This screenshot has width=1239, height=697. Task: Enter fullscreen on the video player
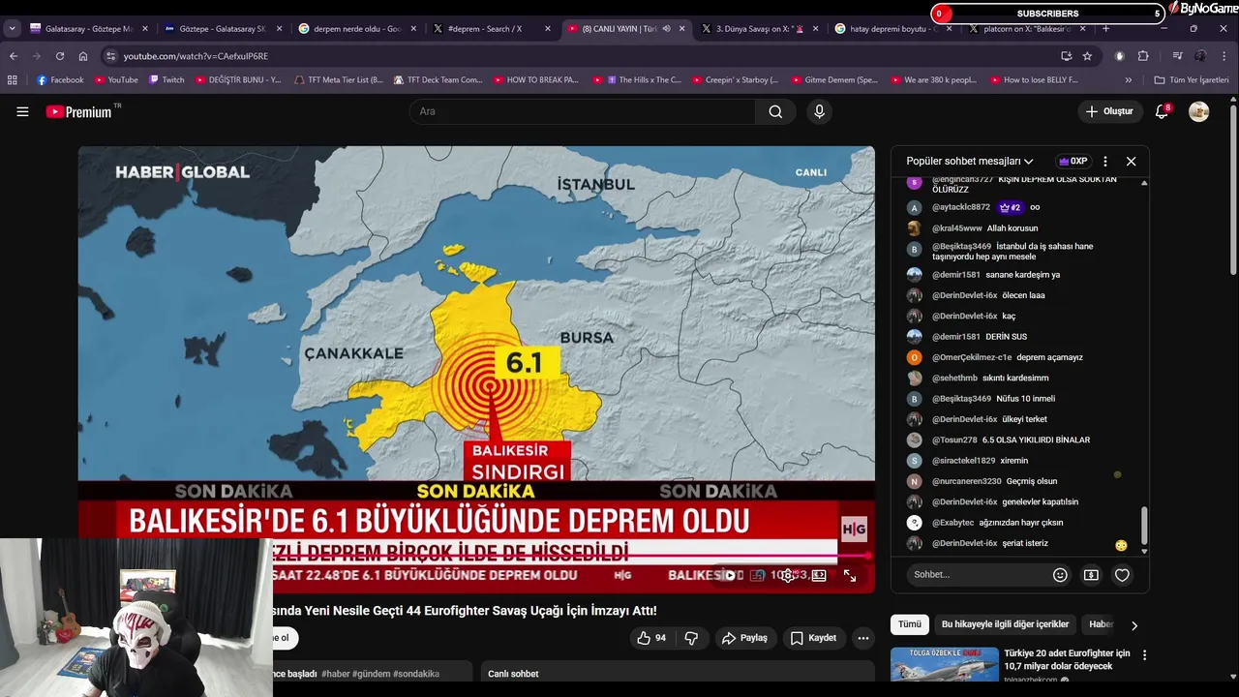point(849,575)
